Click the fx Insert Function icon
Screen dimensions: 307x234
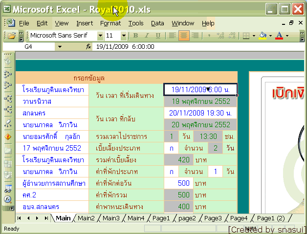pos(88,47)
